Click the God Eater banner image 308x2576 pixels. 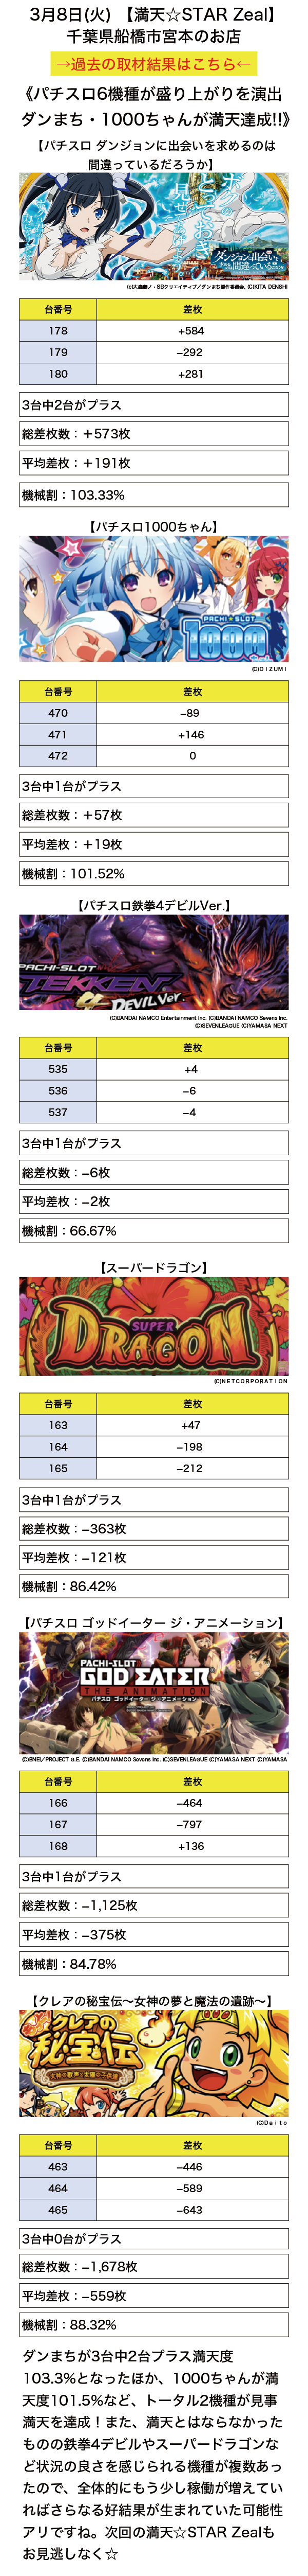coord(153,1693)
